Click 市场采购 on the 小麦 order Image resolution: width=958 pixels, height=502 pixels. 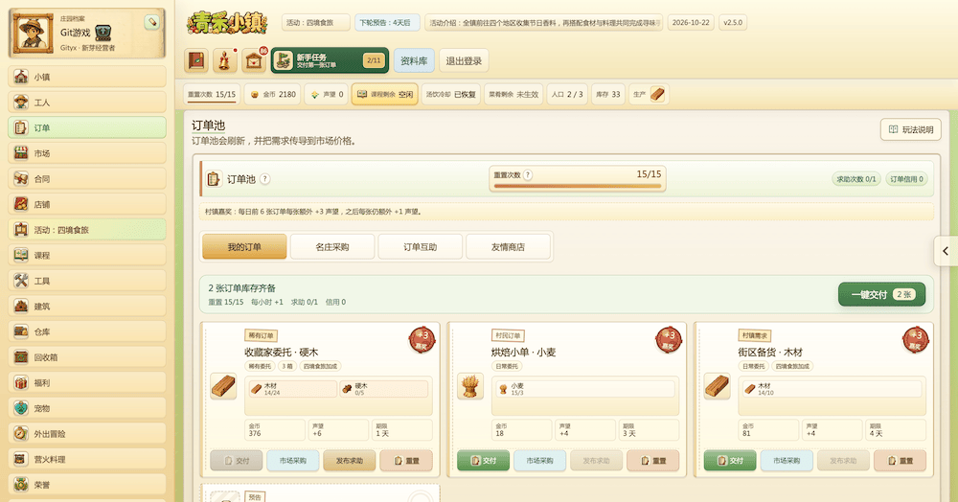539,461
